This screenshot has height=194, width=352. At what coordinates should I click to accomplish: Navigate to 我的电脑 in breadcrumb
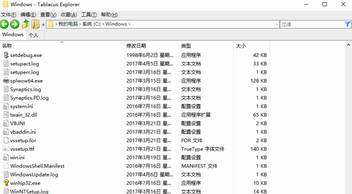(x=68, y=24)
